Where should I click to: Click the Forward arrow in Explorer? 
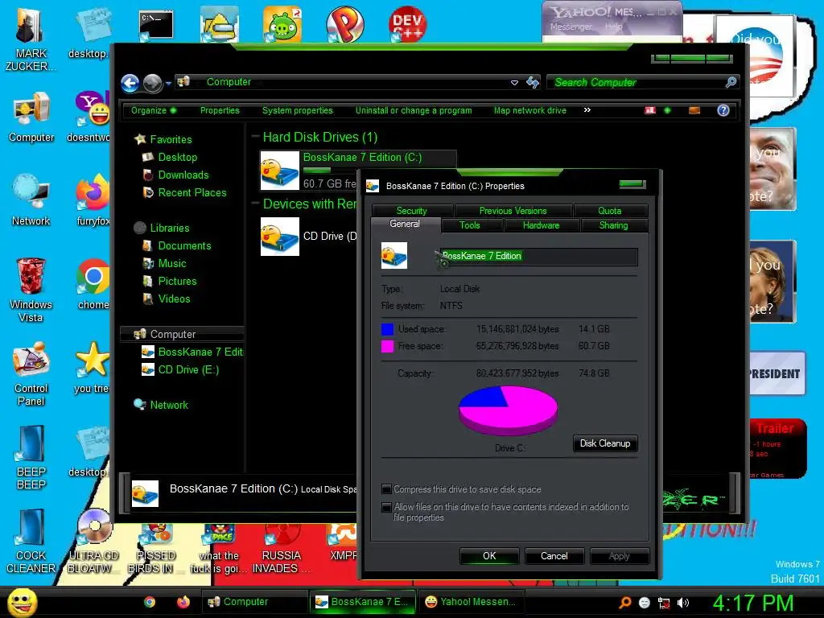click(x=152, y=83)
